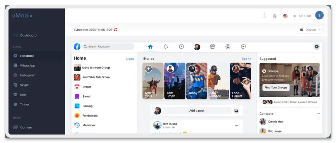Click Tom Russo's avatar on the post
The width and height of the screenshot is (336, 143).
tap(157, 125)
